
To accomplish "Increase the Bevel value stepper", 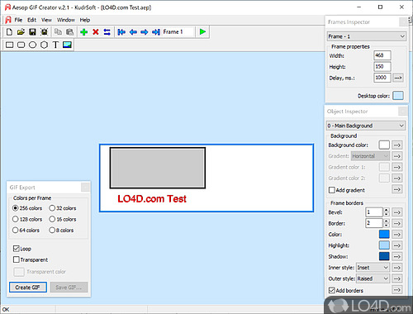I will [x=387, y=210].
